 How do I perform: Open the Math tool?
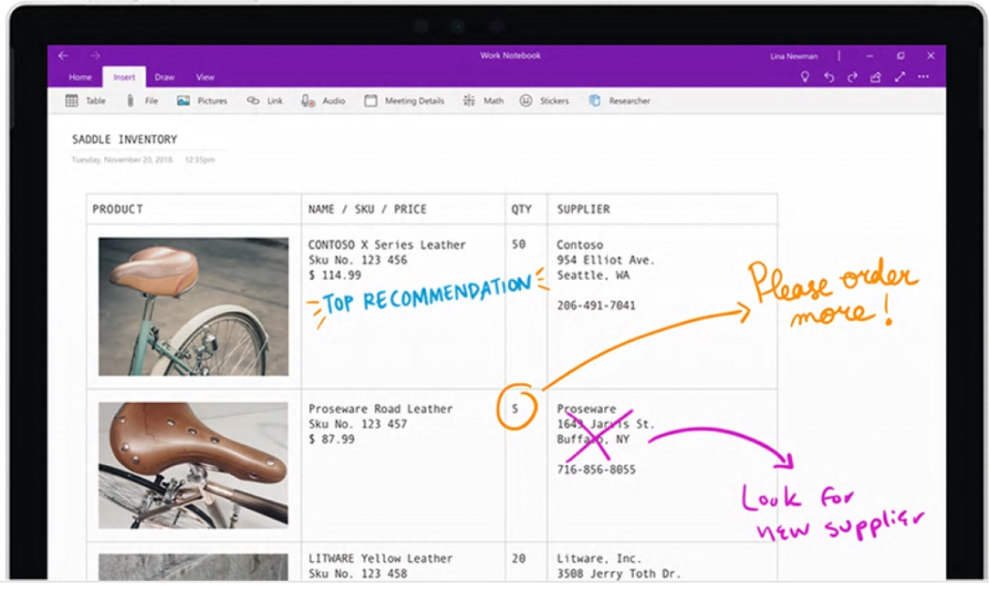coord(484,101)
